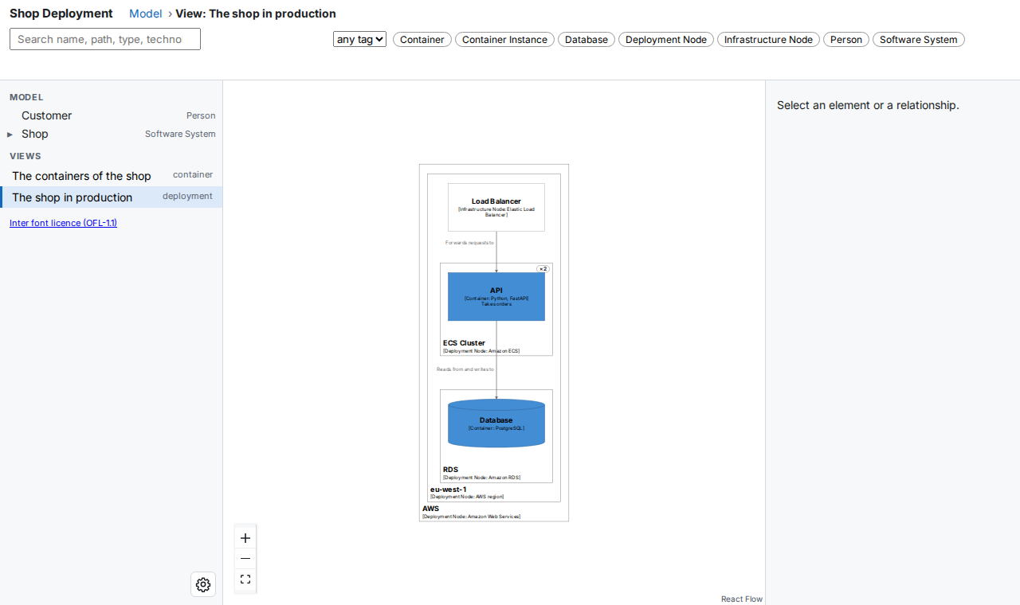
Task: Select the Shop software system row
Action: coord(112,134)
